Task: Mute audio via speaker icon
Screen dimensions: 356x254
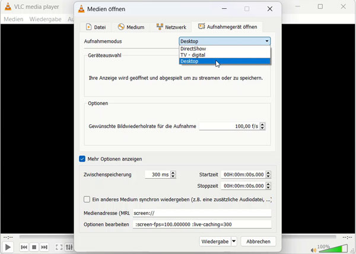Action: coord(313,250)
